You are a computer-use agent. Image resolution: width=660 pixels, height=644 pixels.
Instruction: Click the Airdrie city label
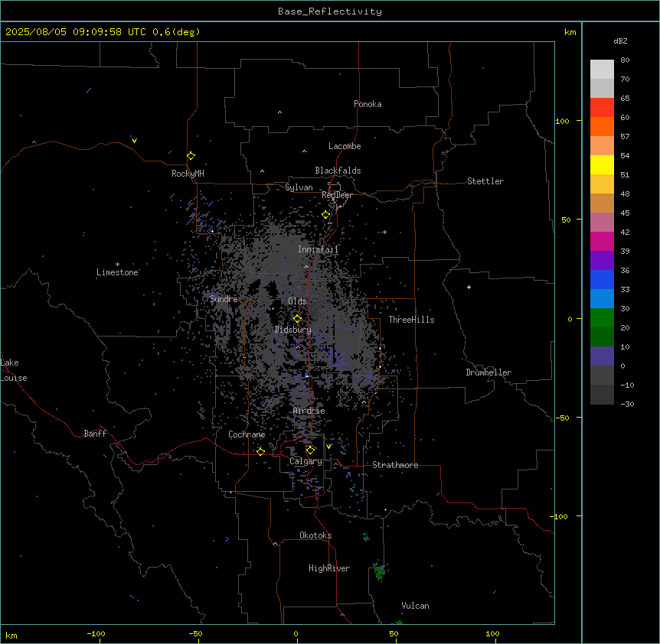(309, 411)
